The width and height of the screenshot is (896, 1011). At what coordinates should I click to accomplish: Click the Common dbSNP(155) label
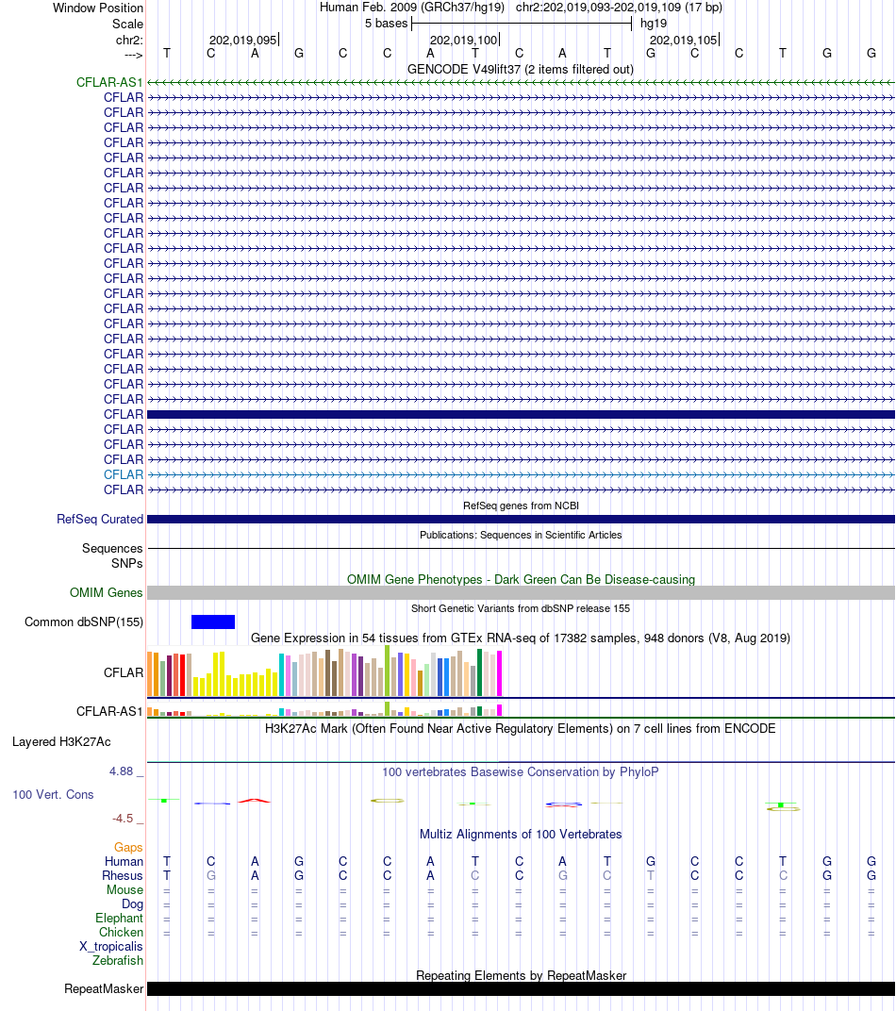[84, 622]
